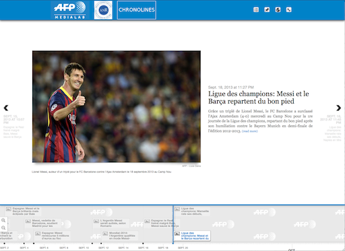Select 'Ligue des champions: Marseille rate' timeline event
The height and width of the screenshot is (251, 345).
pyautogui.click(x=192, y=211)
